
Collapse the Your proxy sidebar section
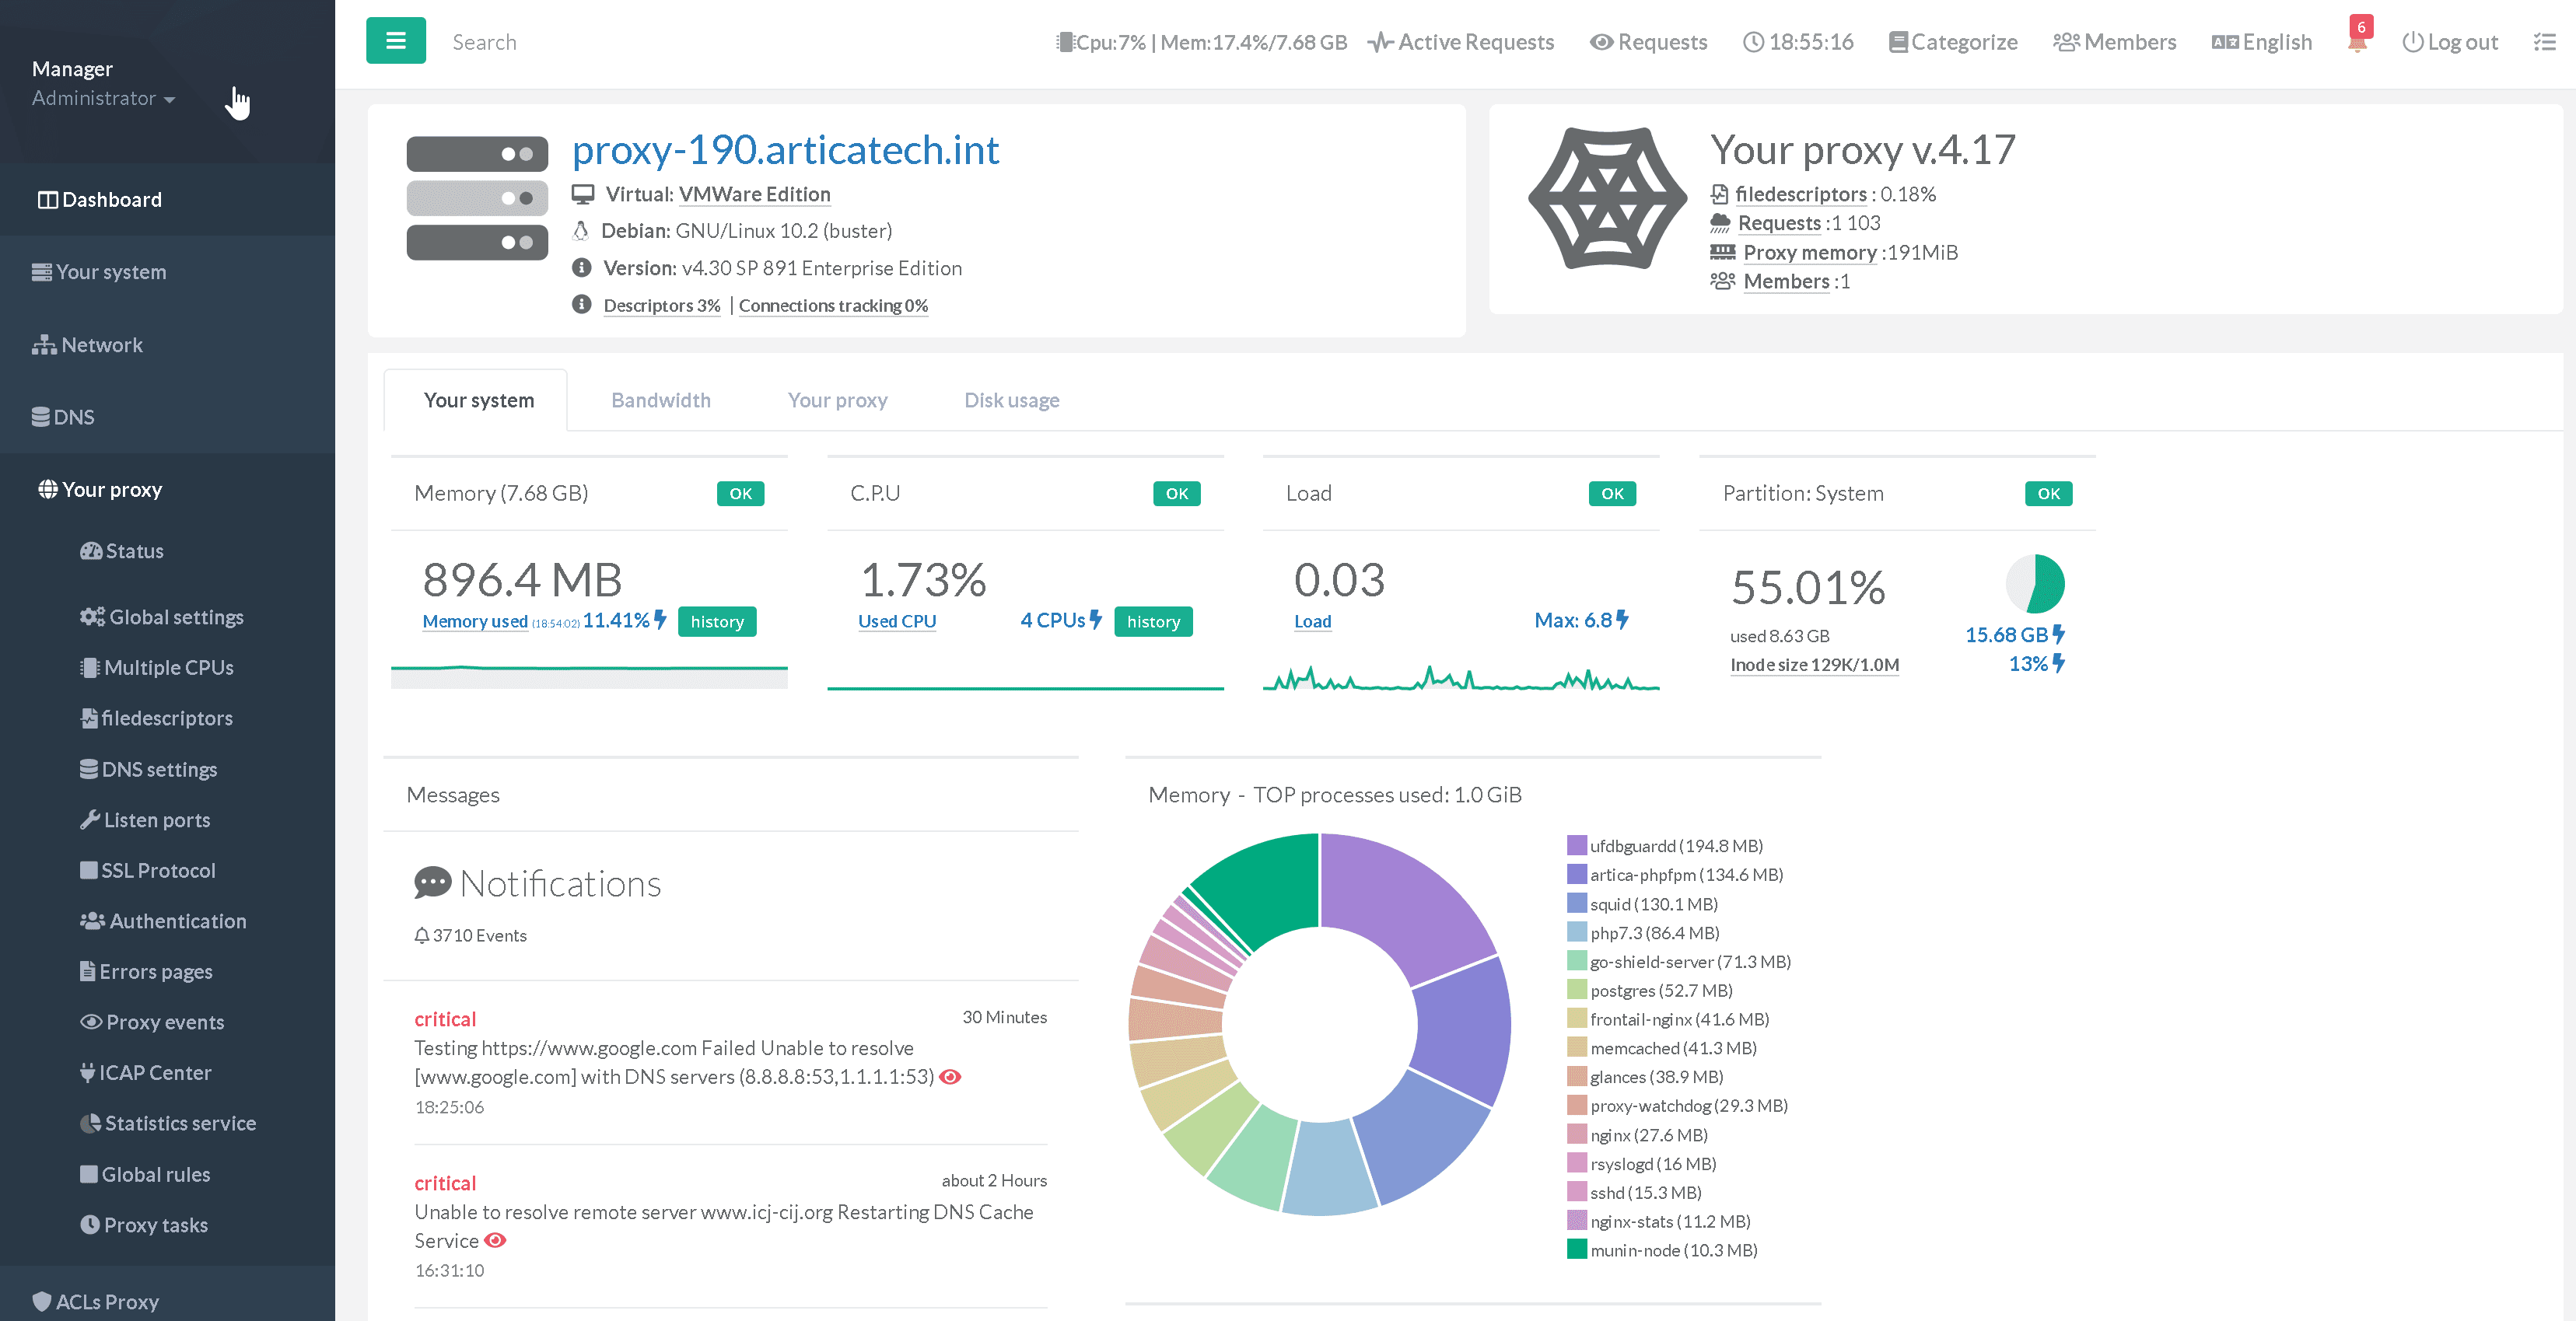click(111, 490)
